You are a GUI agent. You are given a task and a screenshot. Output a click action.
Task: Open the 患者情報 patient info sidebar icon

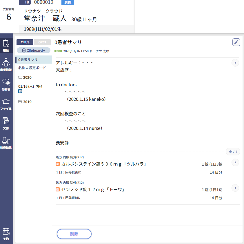tap(6, 65)
